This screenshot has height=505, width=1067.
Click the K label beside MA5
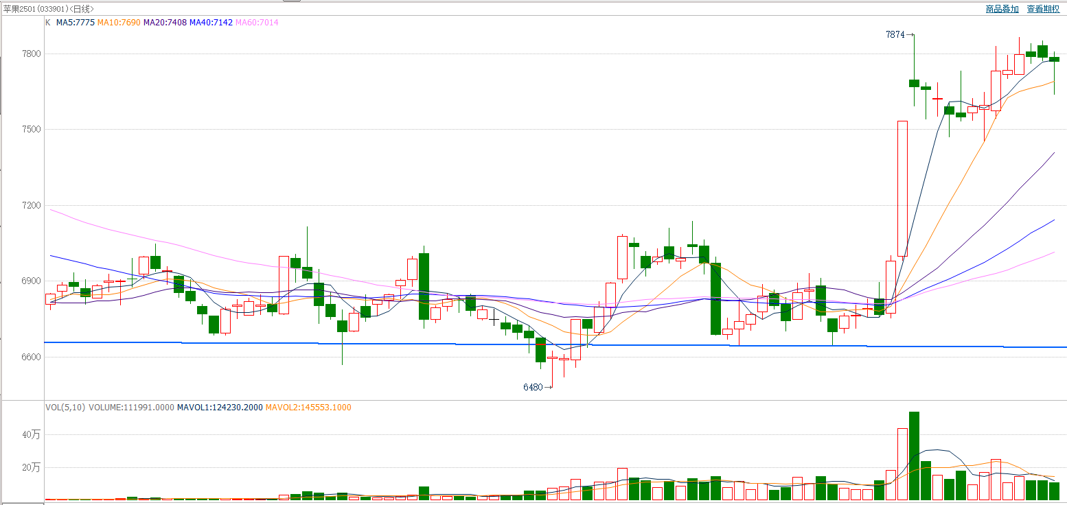point(48,23)
